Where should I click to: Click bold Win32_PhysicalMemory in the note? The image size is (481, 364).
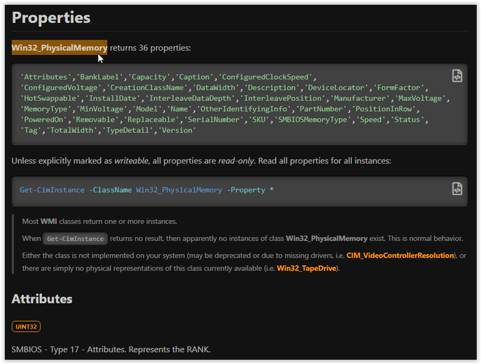coord(326,239)
